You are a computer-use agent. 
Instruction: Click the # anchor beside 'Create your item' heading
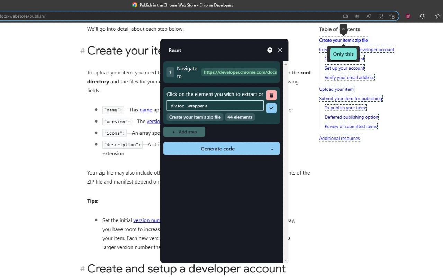coord(83,51)
